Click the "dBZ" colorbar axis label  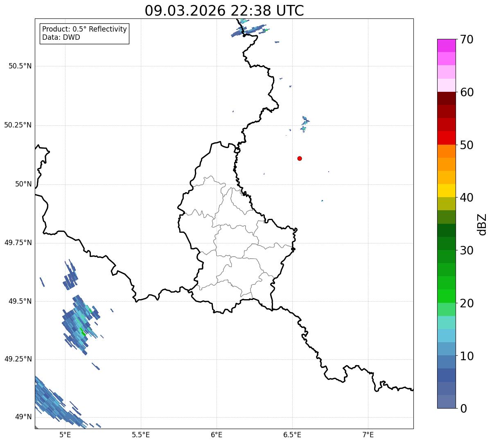click(x=482, y=224)
